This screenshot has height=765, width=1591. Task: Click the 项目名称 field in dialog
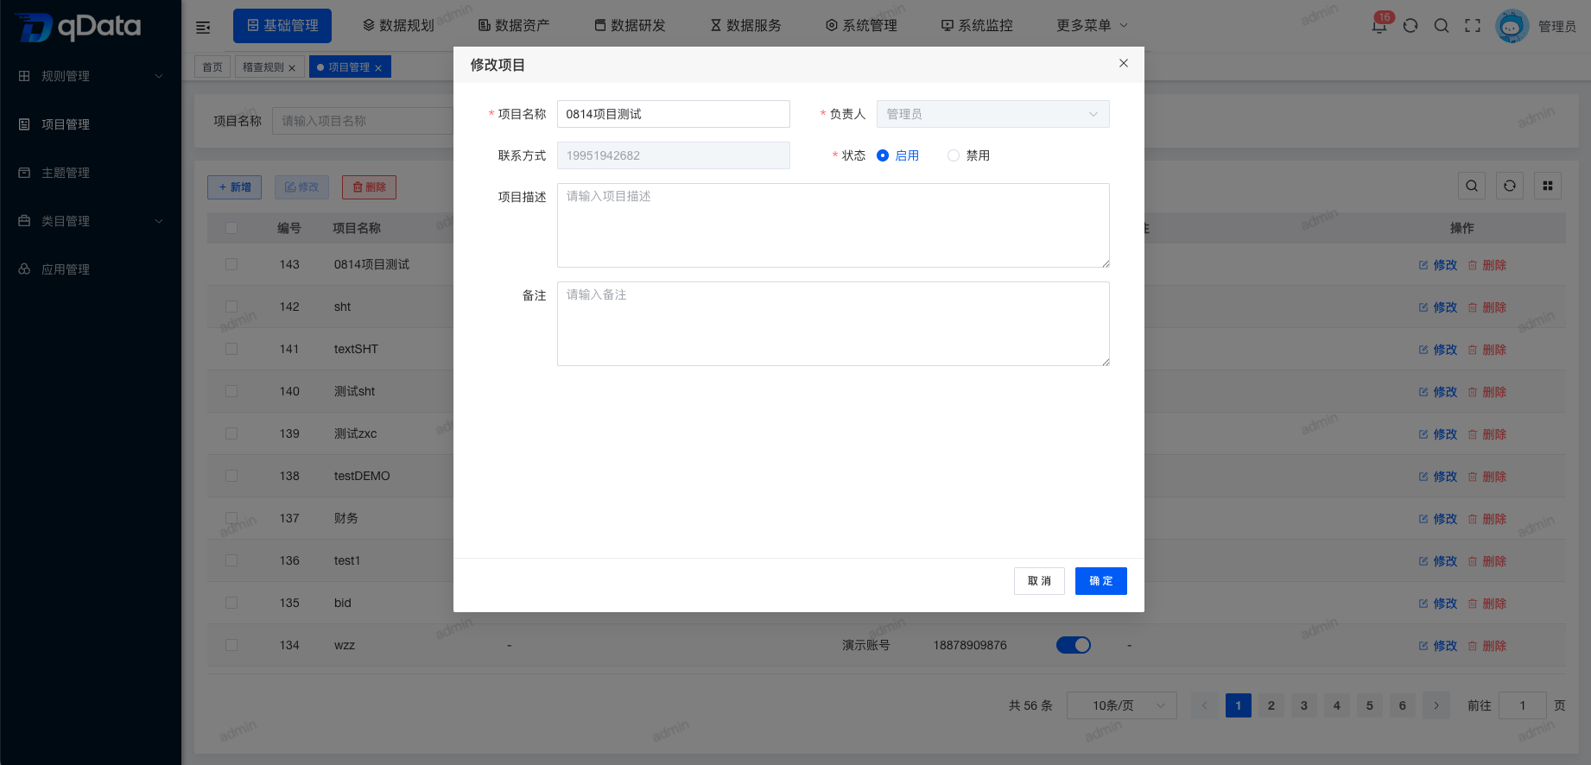(x=674, y=114)
